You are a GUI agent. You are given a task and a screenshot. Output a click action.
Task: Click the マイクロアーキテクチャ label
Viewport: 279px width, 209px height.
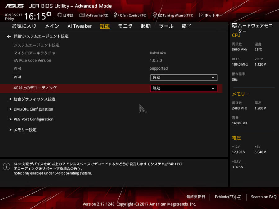[34, 53]
